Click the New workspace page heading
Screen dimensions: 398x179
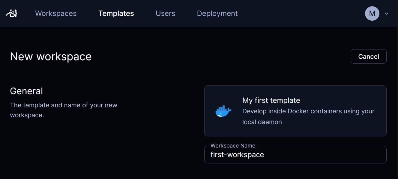coord(51,56)
